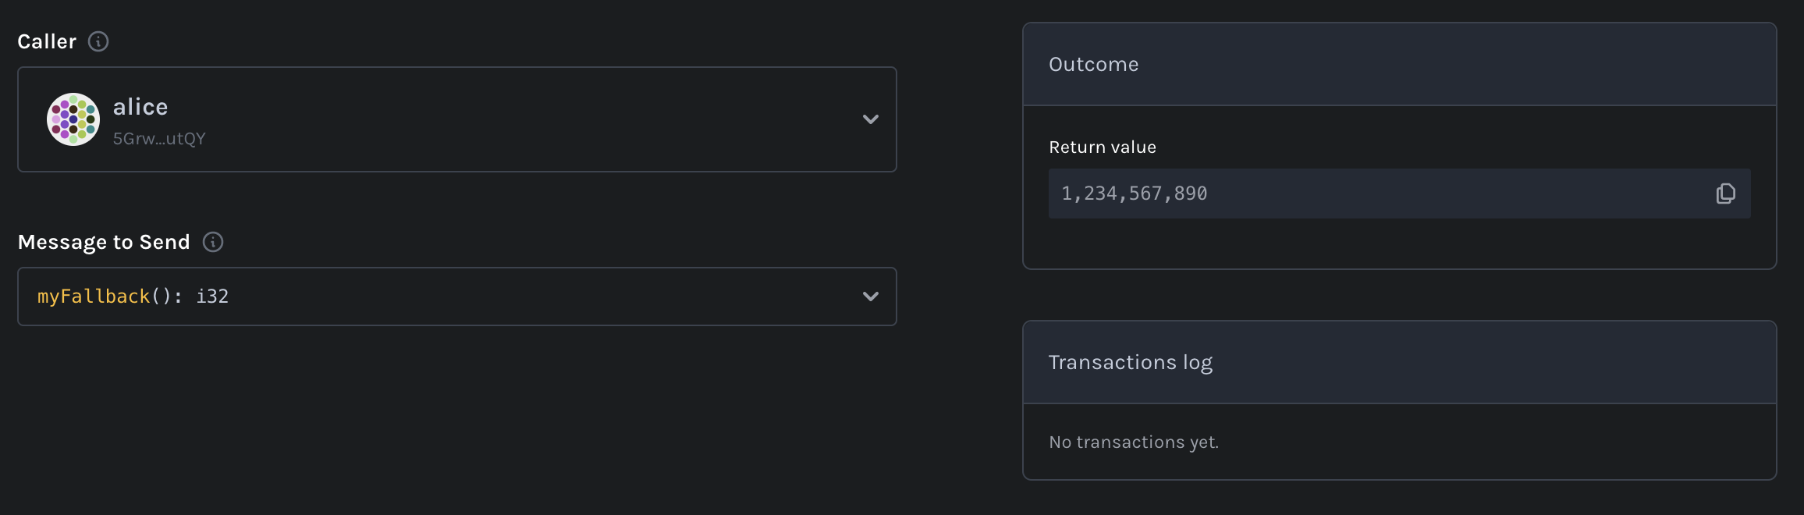The width and height of the screenshot is (1804, 515).
Task: Click the return value 1,234,567,890 field
Action: click(1399, 194)
